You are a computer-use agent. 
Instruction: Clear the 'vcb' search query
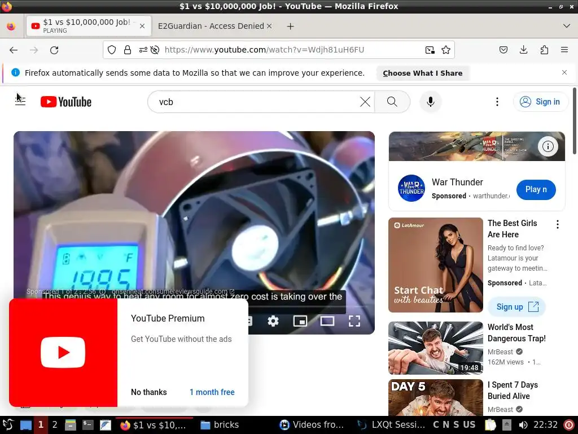pos(365,102)
